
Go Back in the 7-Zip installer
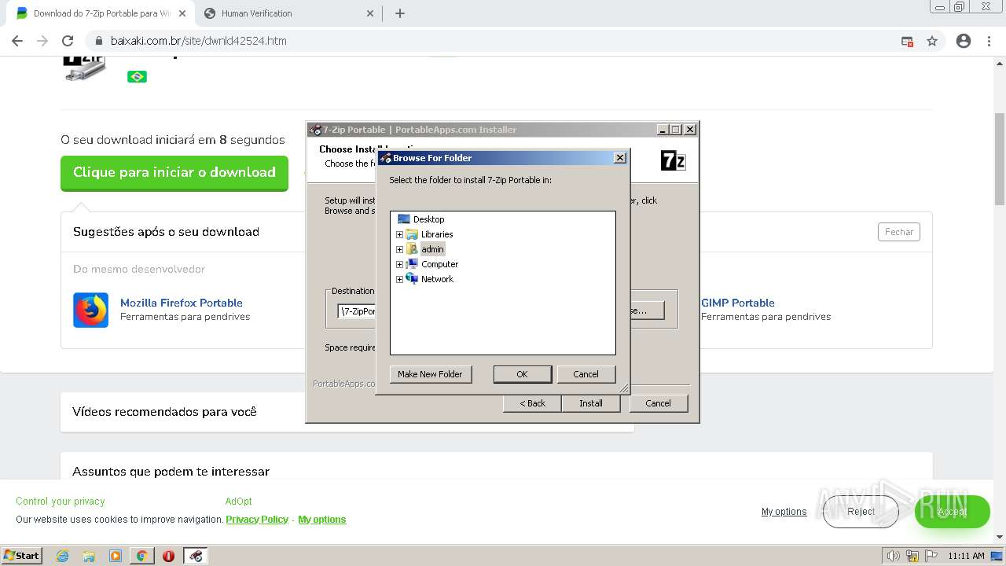click(x=532, y=403)
